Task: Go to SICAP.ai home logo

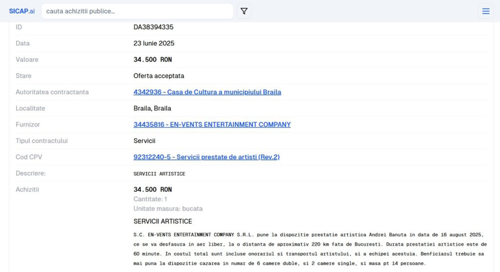Action: pyautogui.click(x=22, y=11)
